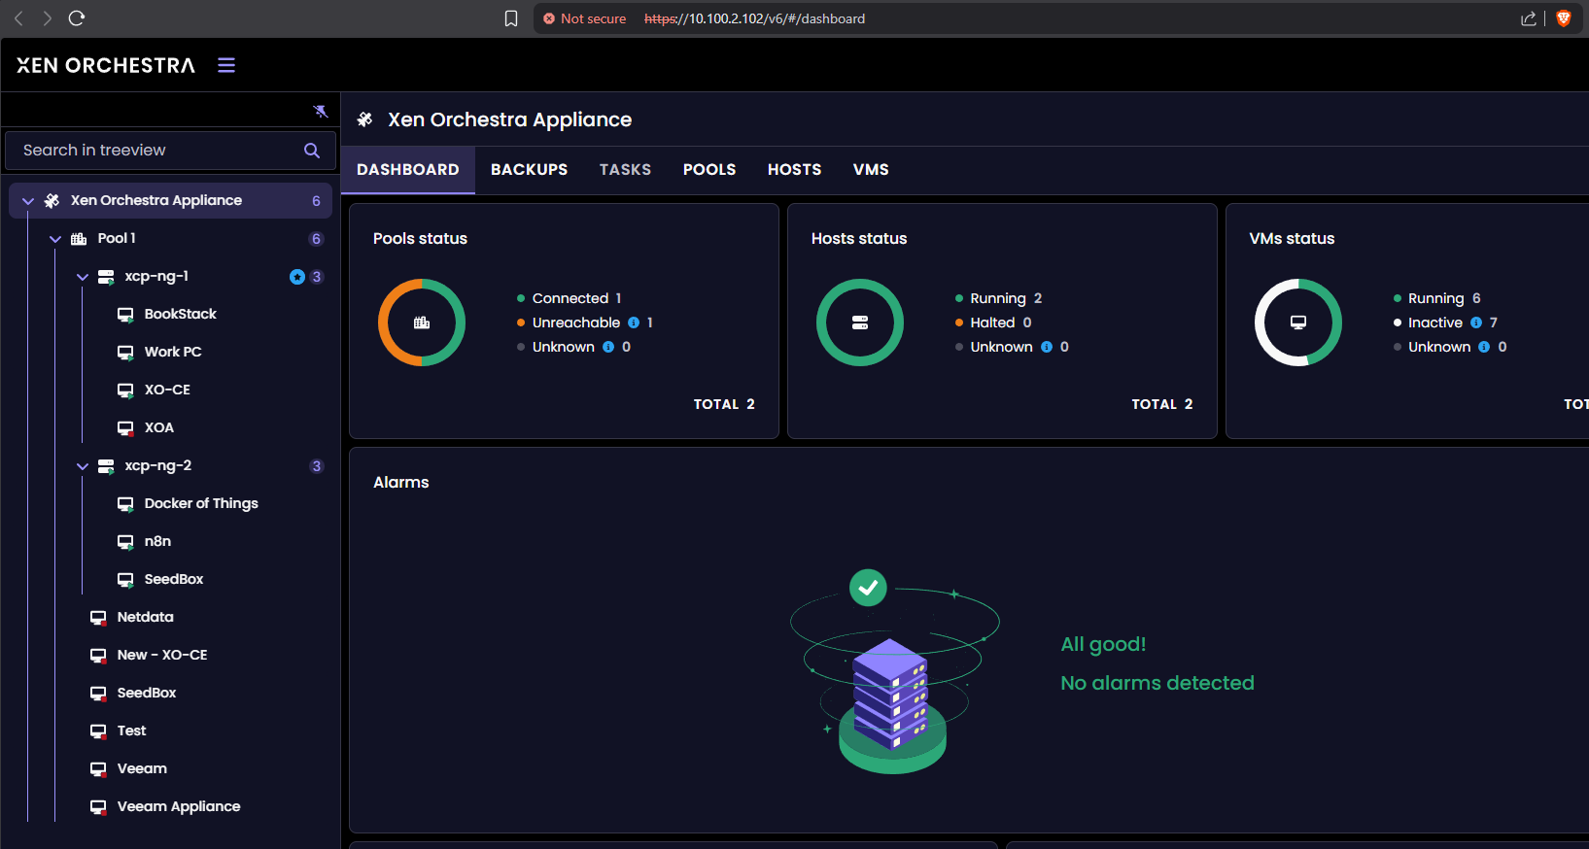1589x849 pixels.
Task: Focus the Search in treeview field
Action: [x=155, y=151]
